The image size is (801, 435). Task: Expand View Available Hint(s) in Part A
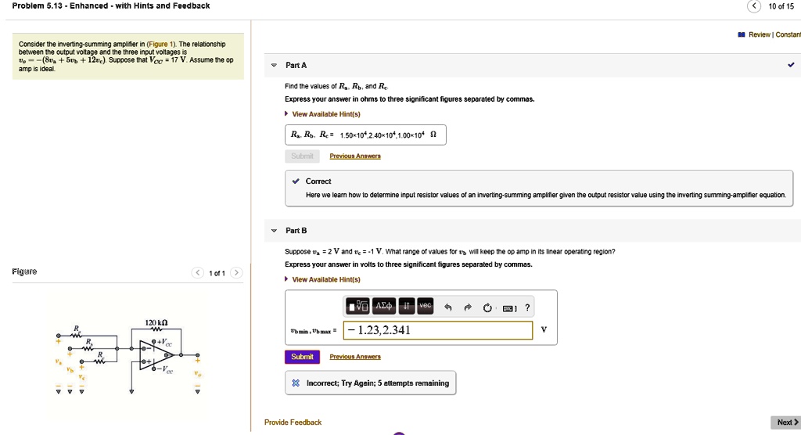325,112
